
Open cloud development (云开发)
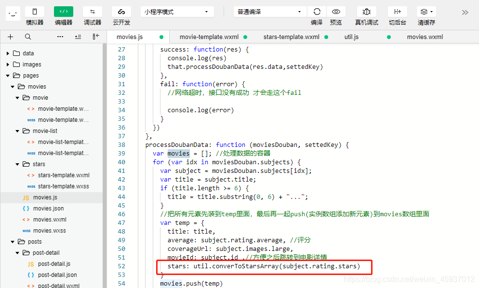pos(121,12)
